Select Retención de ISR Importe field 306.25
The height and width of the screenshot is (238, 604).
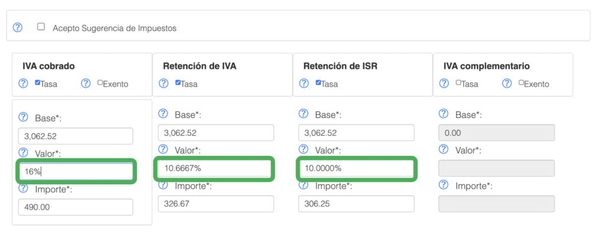356,204
